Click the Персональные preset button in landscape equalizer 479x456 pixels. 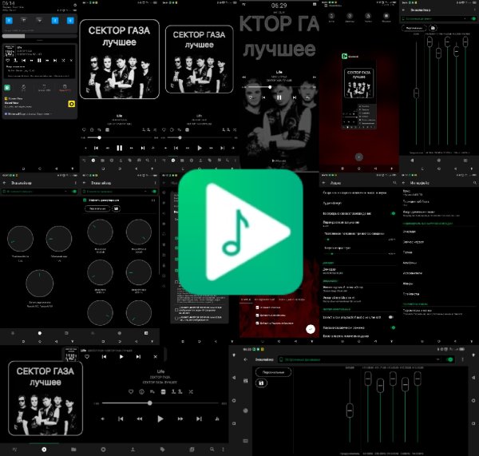[273, 372]
